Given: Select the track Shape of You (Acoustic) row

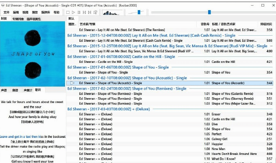Looking at the screenshot, I should click(x=170, y=83).
